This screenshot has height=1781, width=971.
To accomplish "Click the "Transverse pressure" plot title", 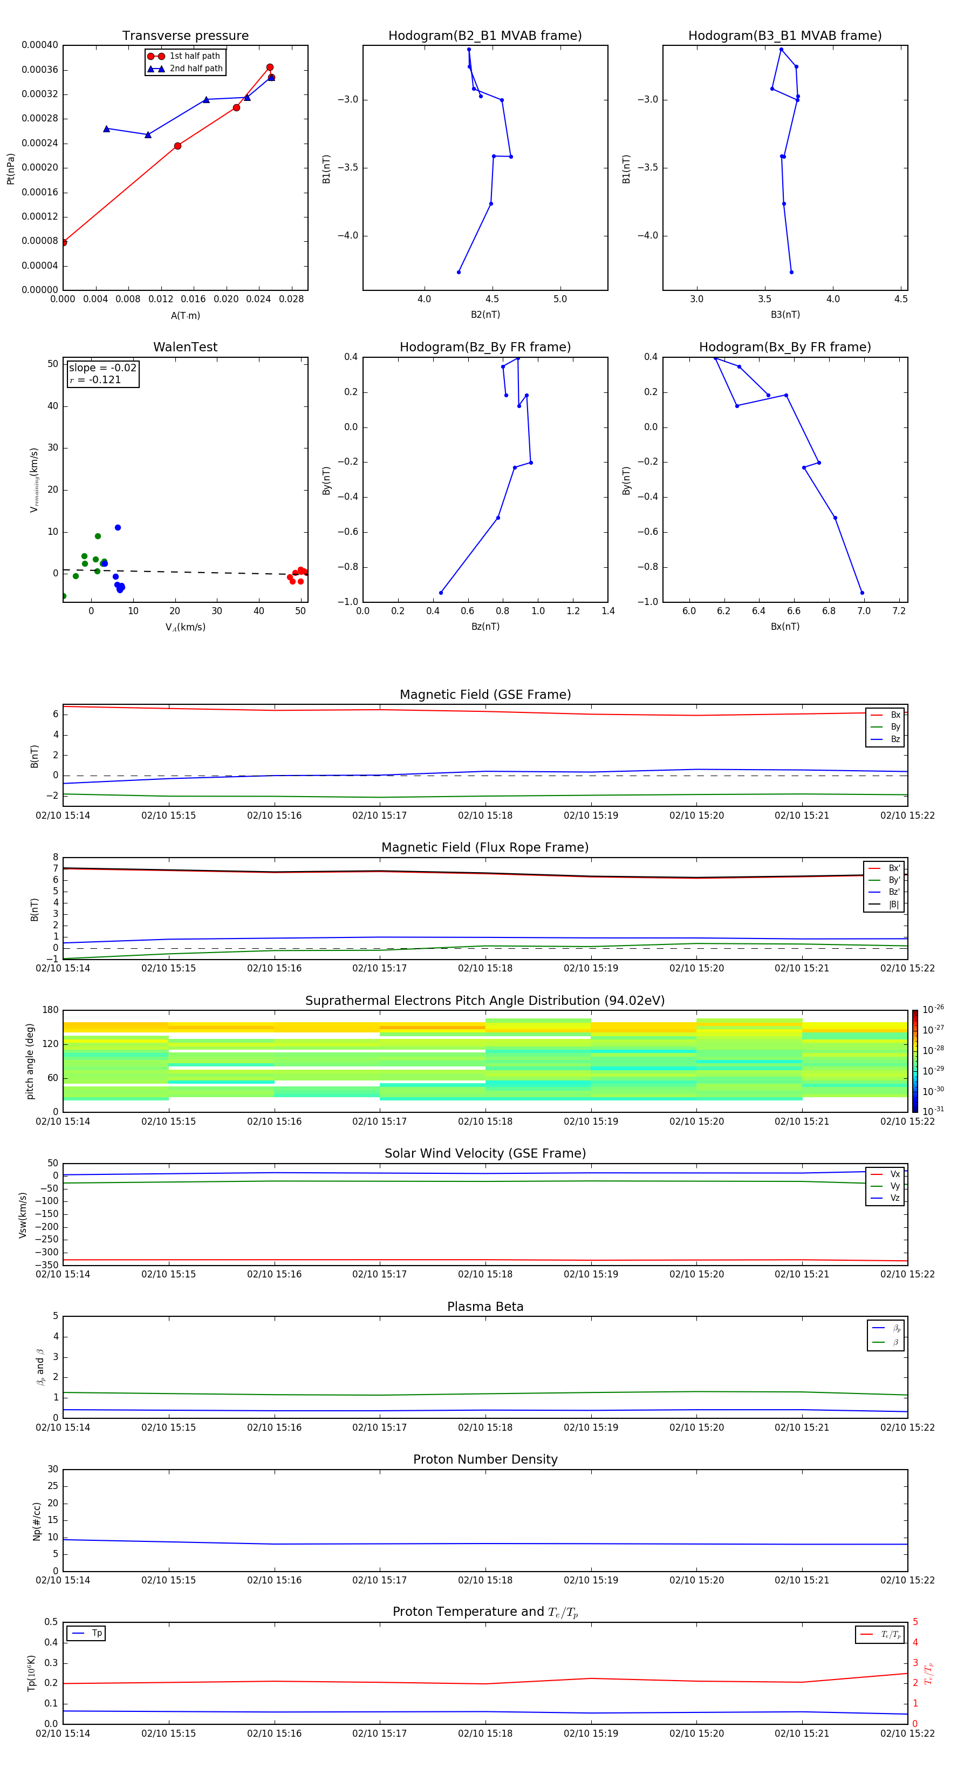I will pos(185,36).
